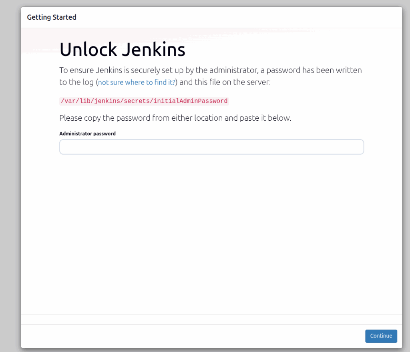410x352 pixels.
Task: Click the 'not sure where to find it?' link
Action: click(137, 82)
